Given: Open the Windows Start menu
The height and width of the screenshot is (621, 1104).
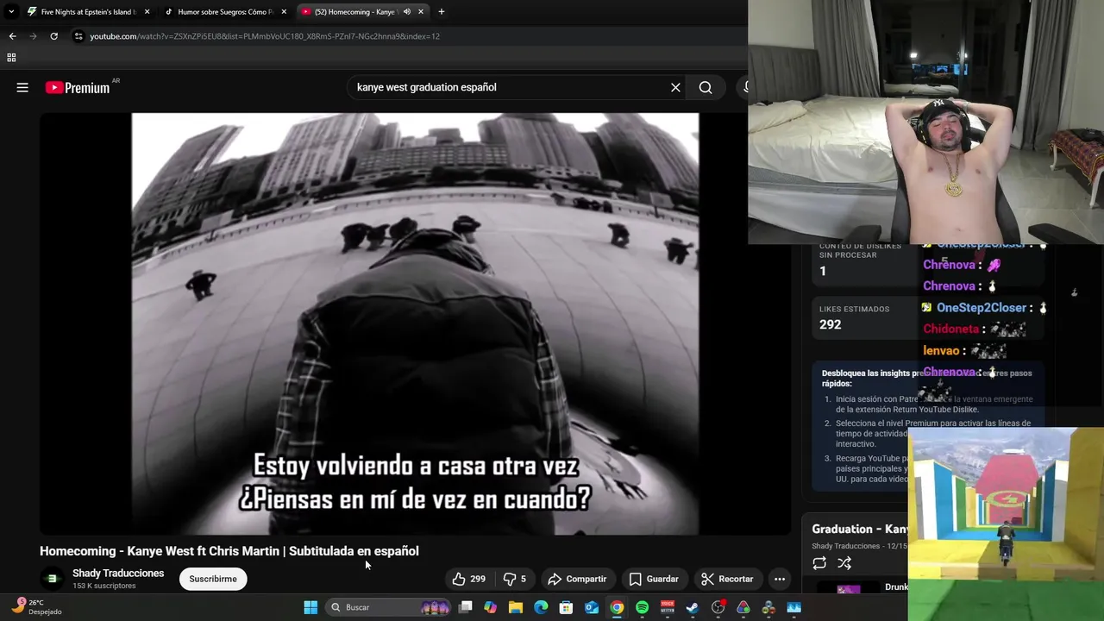Looking at the screenshot, I should coord(310,607).
